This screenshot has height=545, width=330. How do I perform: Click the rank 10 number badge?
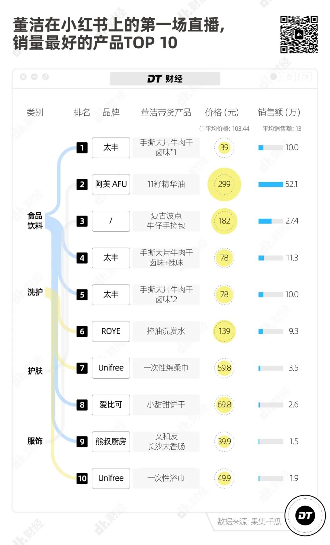coord(82,478)
